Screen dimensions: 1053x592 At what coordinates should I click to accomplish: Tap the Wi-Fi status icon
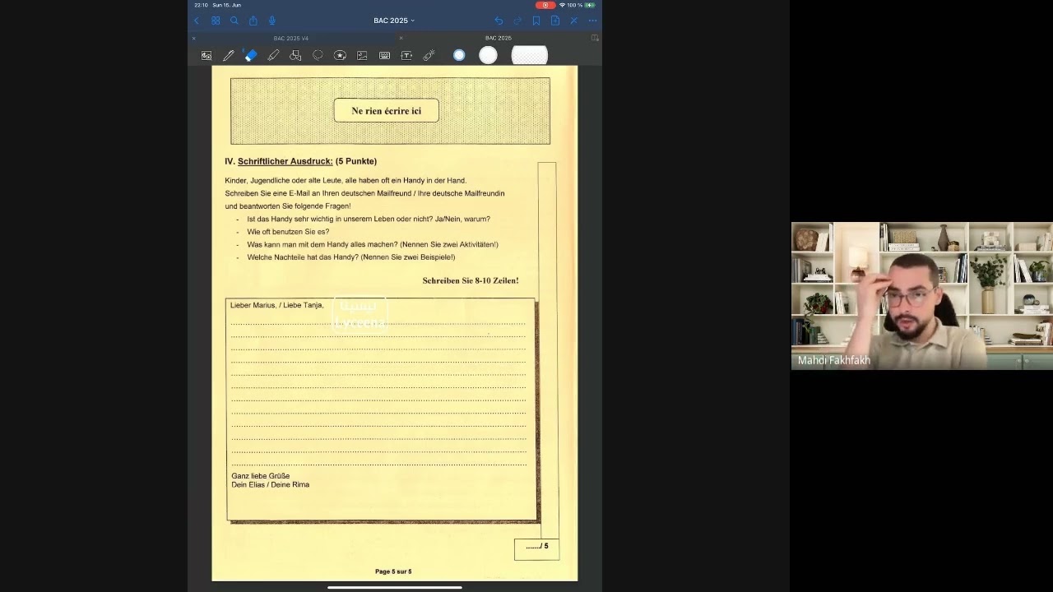pyautogui.click(x=563, y=5)
